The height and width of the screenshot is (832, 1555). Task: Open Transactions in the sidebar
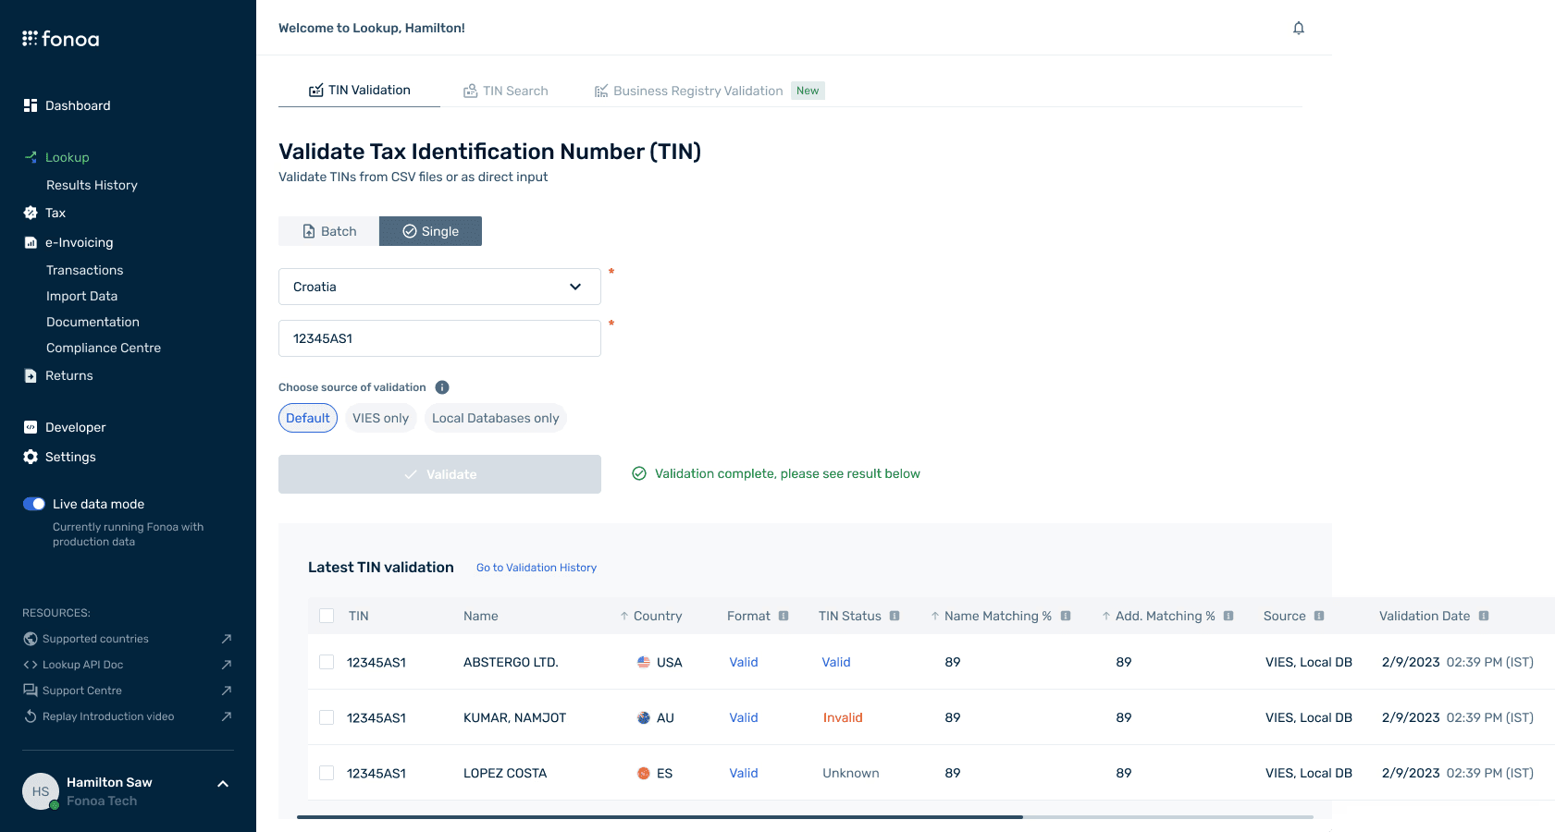point(84,270)
